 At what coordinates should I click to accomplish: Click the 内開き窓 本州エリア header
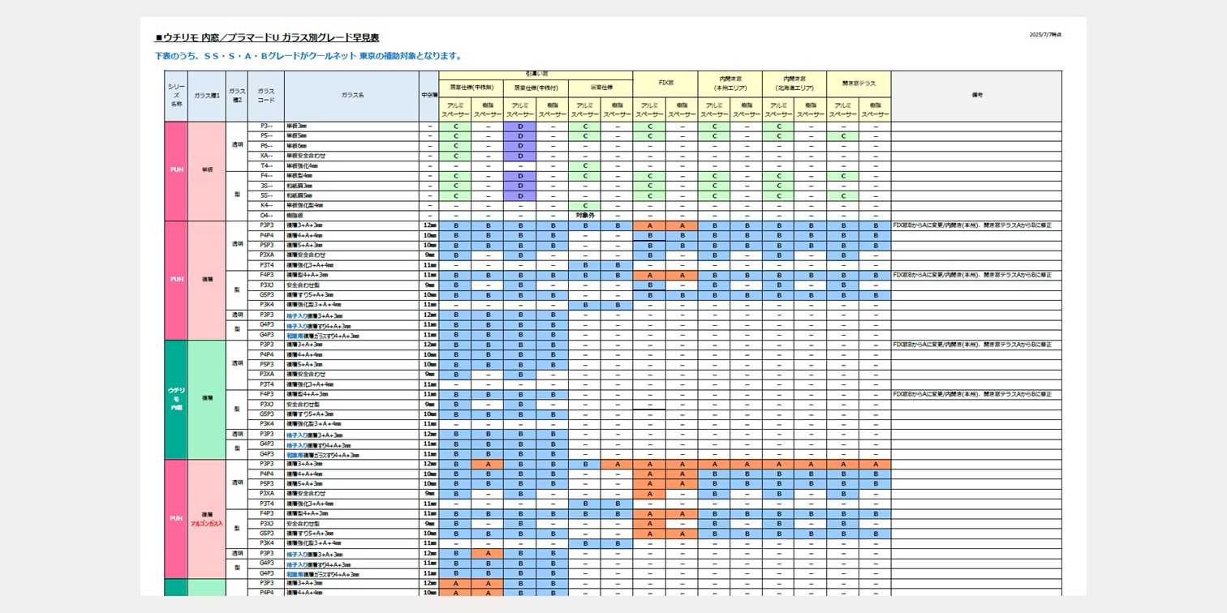tap(730, 84)
